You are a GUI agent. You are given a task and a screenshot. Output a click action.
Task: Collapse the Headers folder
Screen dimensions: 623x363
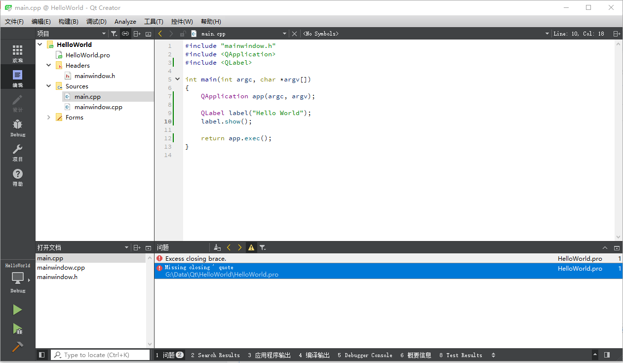[49, 65]
